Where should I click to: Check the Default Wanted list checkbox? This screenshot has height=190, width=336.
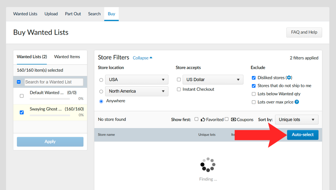coord(22,96)
